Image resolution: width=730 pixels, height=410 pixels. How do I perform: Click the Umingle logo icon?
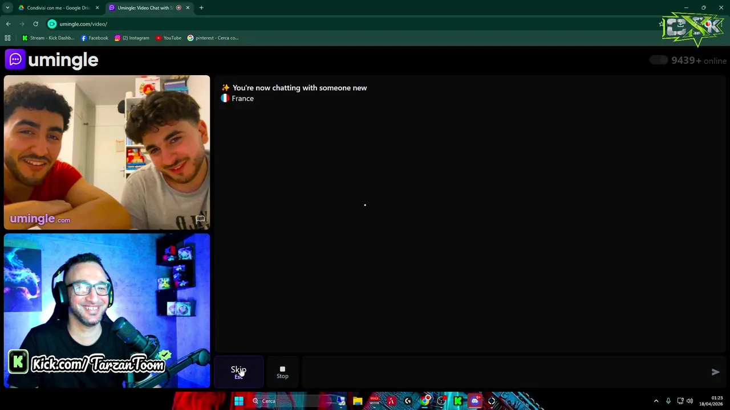click(x=15, y=59)
